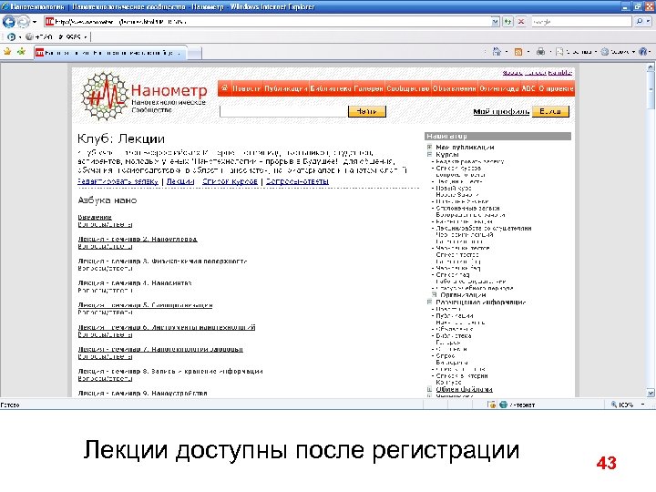The width and height of the screenshot is (656, 492).
Task: Open the ABC menu item
Action: click(x=528, y=88)
